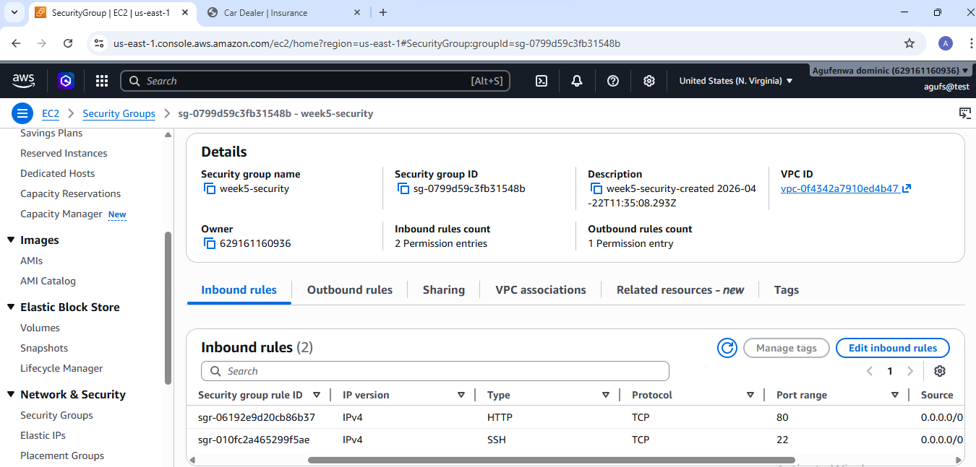Toggle the left navigation hamburger menu
Viewport: 976px width, 467px height.
point(22,113)
